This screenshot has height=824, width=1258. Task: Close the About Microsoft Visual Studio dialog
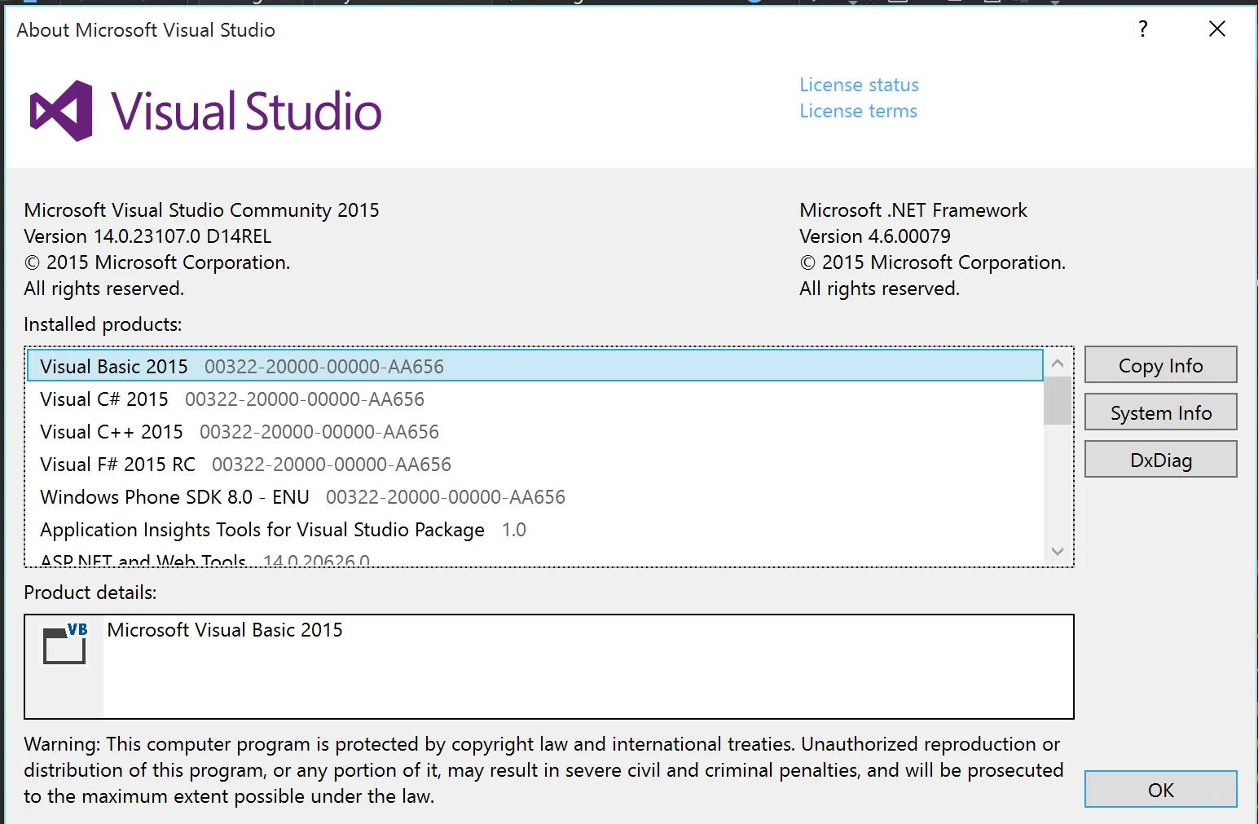tap(1217, 29)
